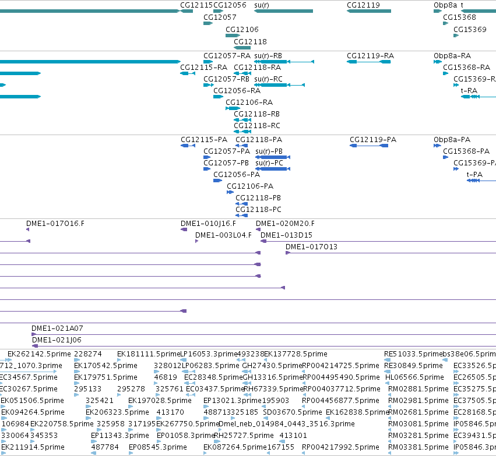Click EST RH25727.5prime
Image resolution: width=496 pixels, height=456 pixels.
pos(244,436)
